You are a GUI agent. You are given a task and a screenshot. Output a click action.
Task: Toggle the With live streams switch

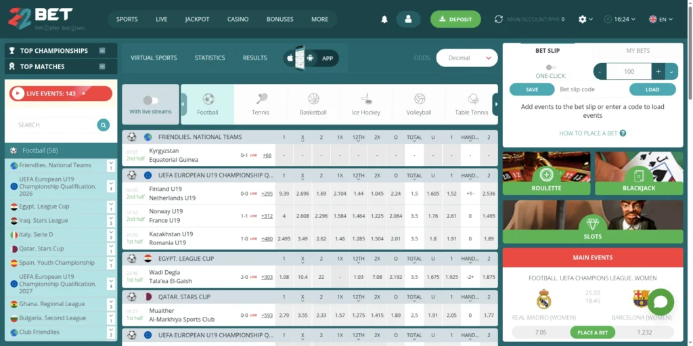[x=150, y=100]
